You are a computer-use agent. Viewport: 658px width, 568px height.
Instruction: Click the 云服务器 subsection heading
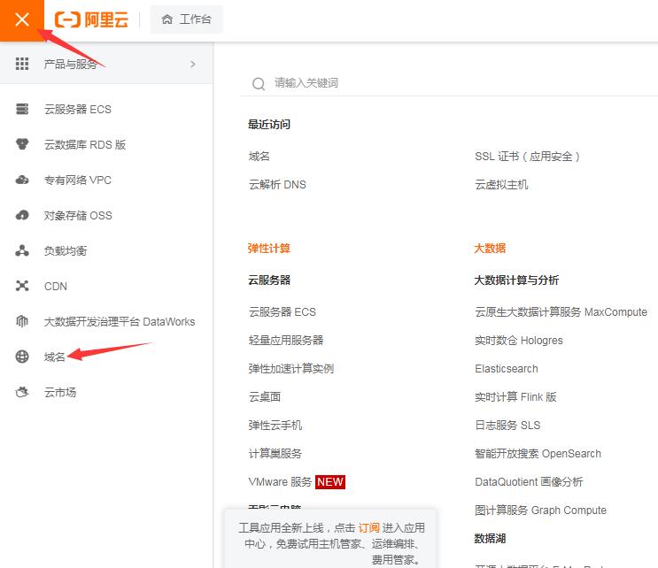tap(269, 280)
